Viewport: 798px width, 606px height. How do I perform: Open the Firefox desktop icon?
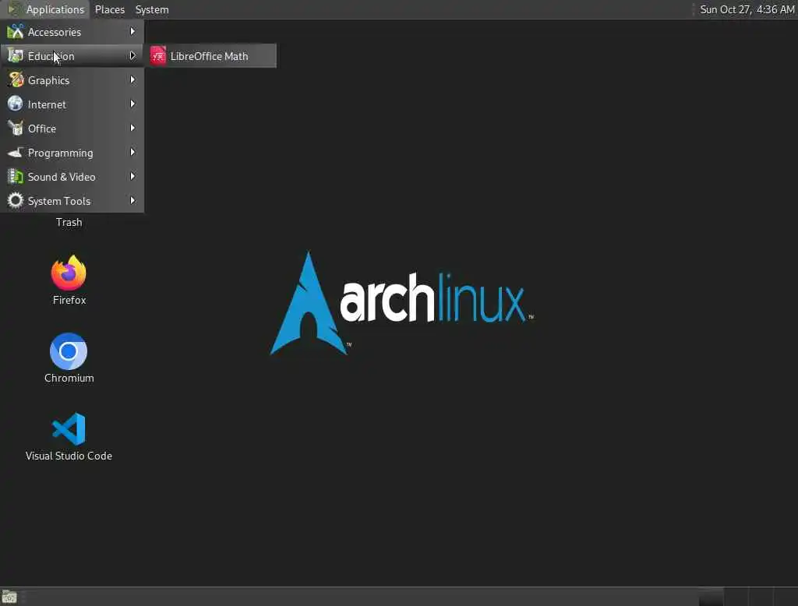click(x=69, y=273)
